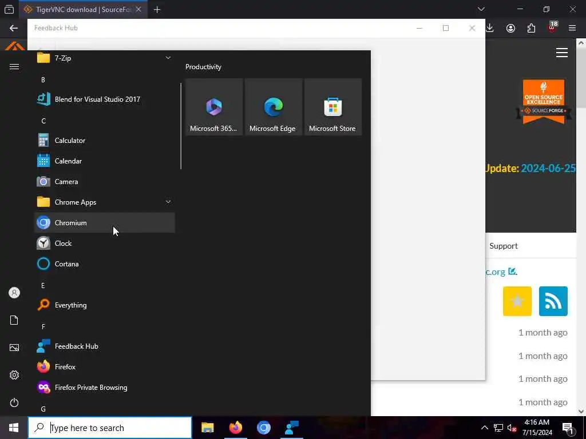Click the Open Source Excellence badge
Viewport: 586px width, 439px height.
click(x=544, y=101)
